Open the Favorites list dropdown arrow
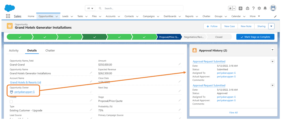 click(234, 8)
